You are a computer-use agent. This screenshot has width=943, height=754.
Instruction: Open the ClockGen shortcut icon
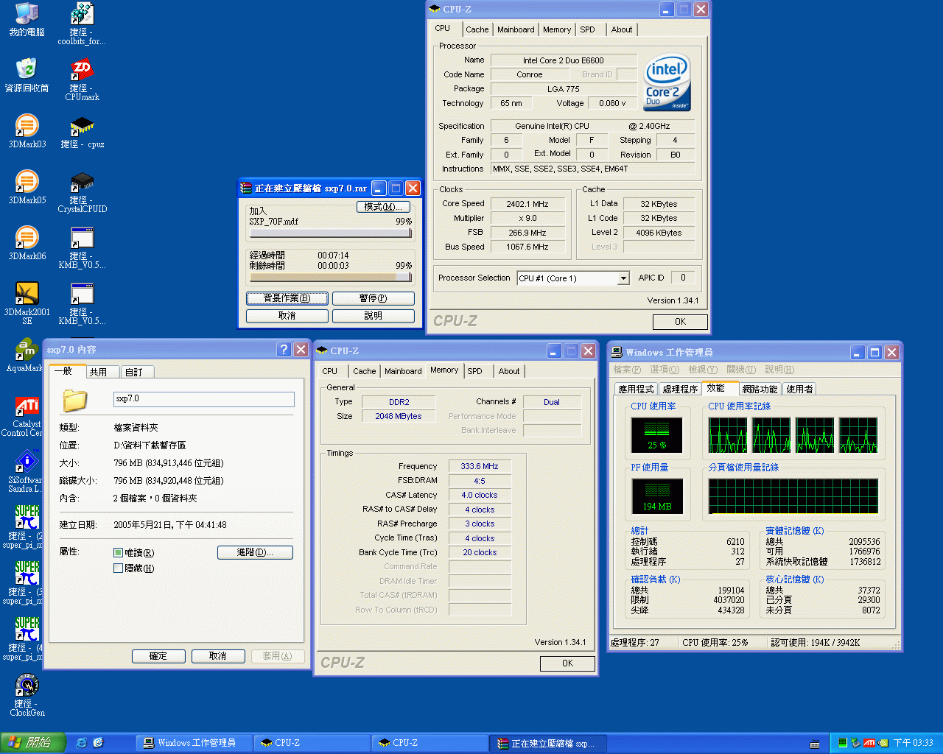(x=27, y=696)
